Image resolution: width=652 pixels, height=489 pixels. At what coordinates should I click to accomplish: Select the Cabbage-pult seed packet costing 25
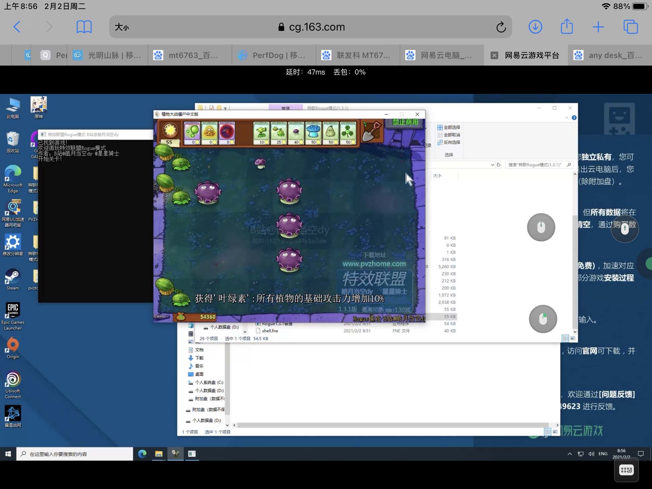(x=279, y=133)
